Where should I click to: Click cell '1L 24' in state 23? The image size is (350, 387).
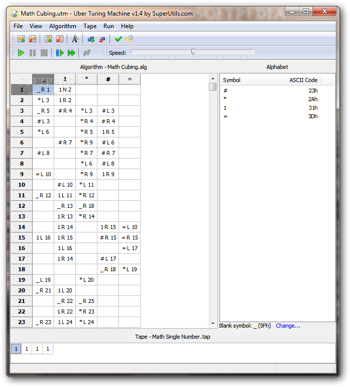pos(65,322)
